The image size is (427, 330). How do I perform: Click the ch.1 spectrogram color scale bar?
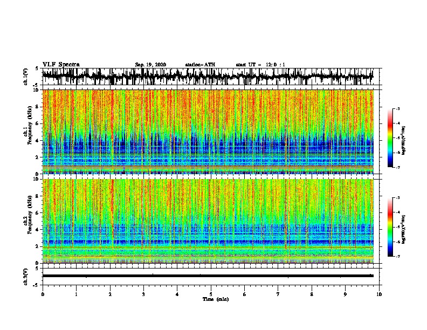click(x=390, y=138)
